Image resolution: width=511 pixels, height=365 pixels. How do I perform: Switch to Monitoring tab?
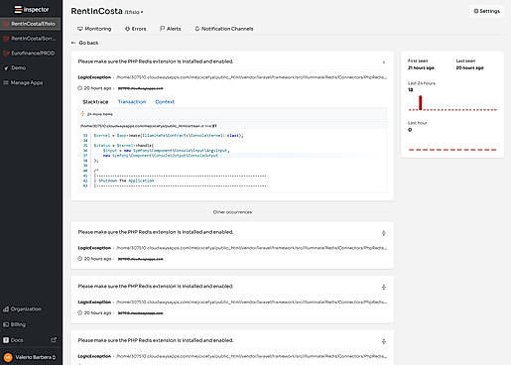coord(94,29)
